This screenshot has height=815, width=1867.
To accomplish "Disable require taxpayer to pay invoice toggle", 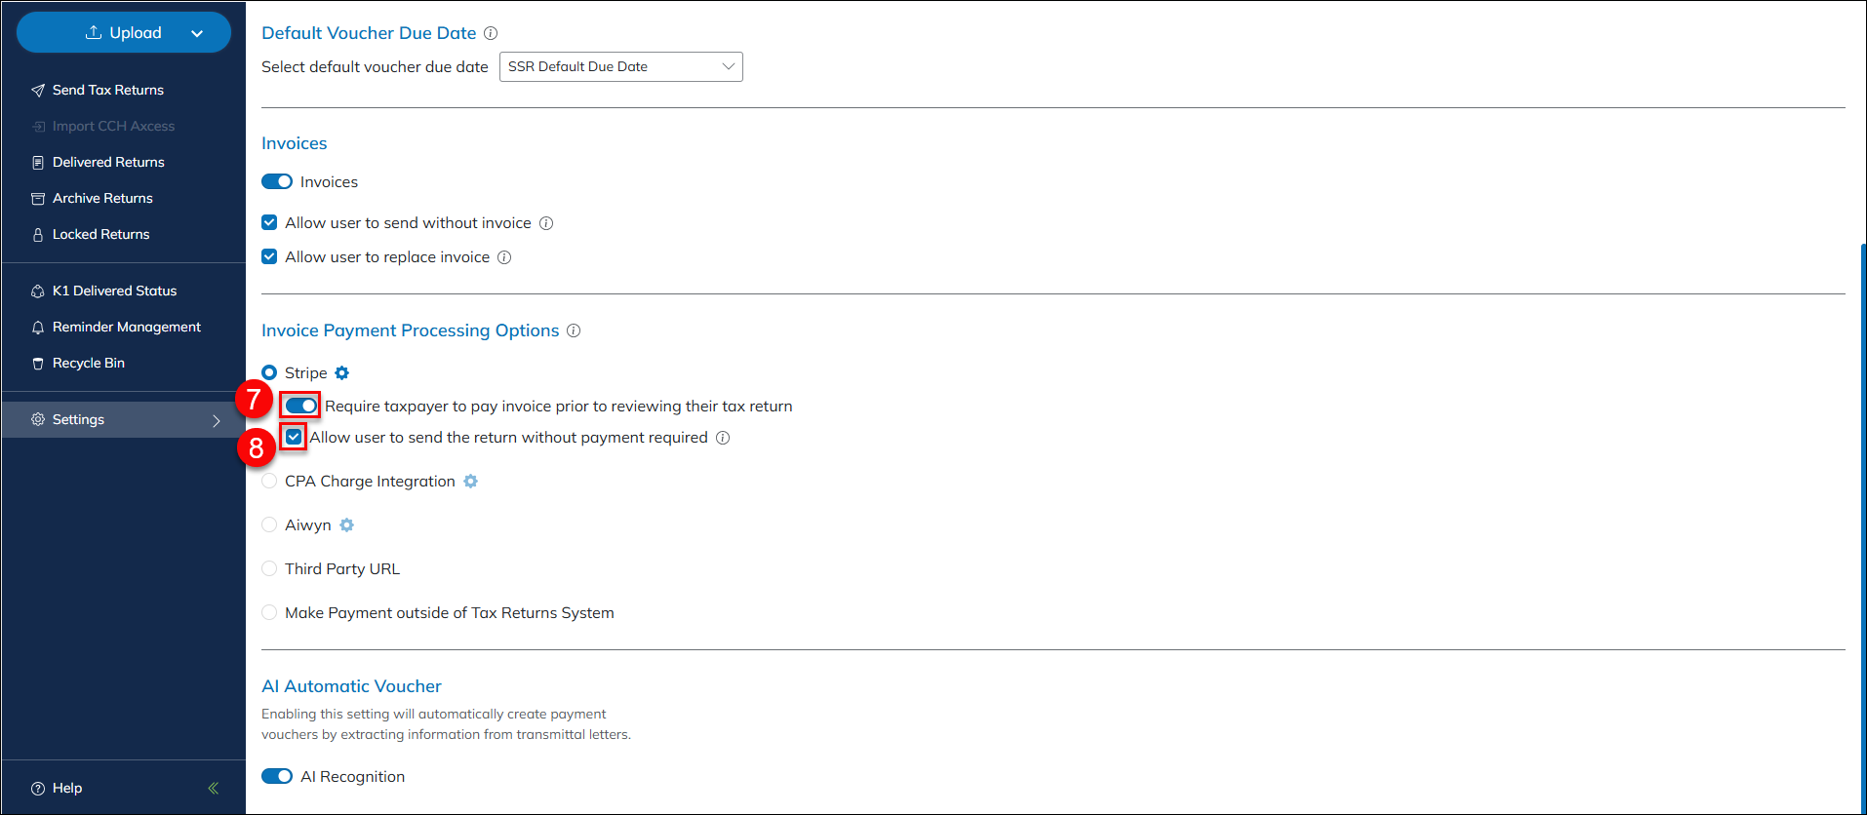I will (301, 406).
